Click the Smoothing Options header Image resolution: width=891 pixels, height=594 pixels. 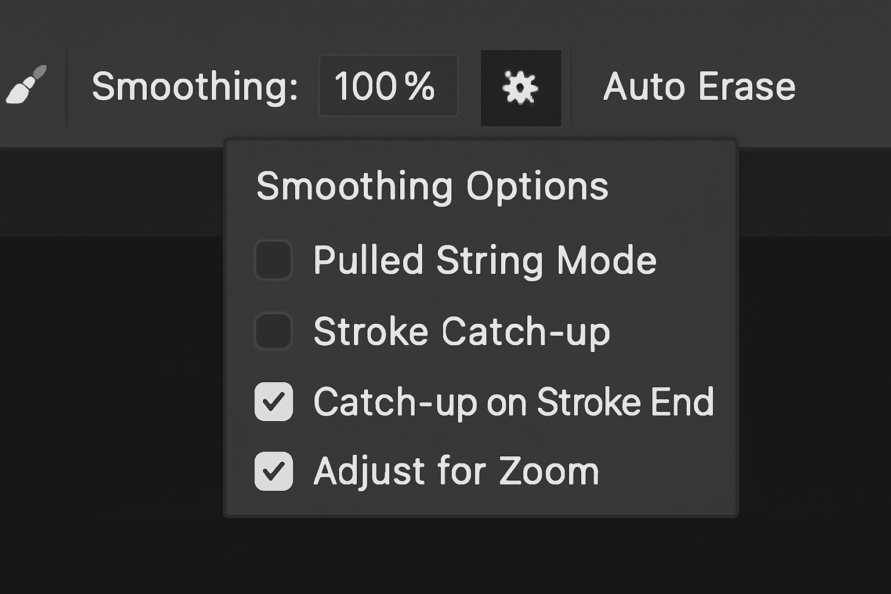433,186
